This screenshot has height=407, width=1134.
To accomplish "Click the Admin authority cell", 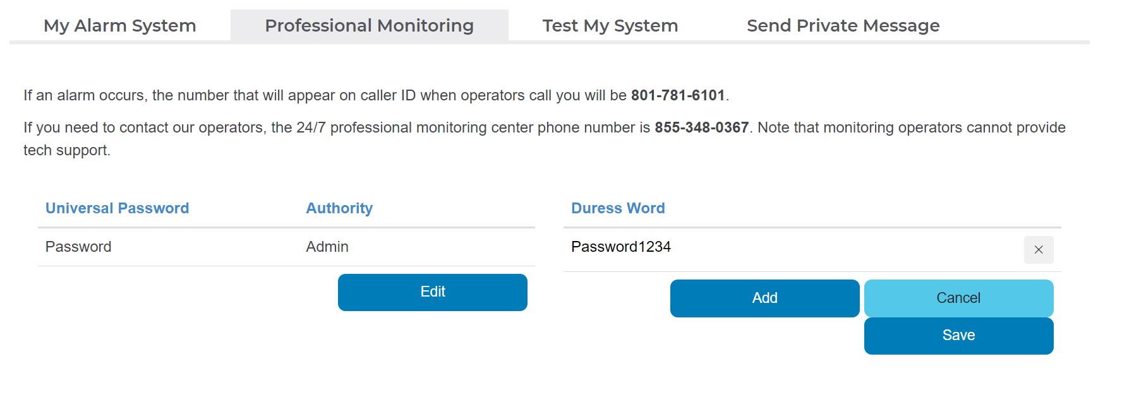I will coord(327,247).
